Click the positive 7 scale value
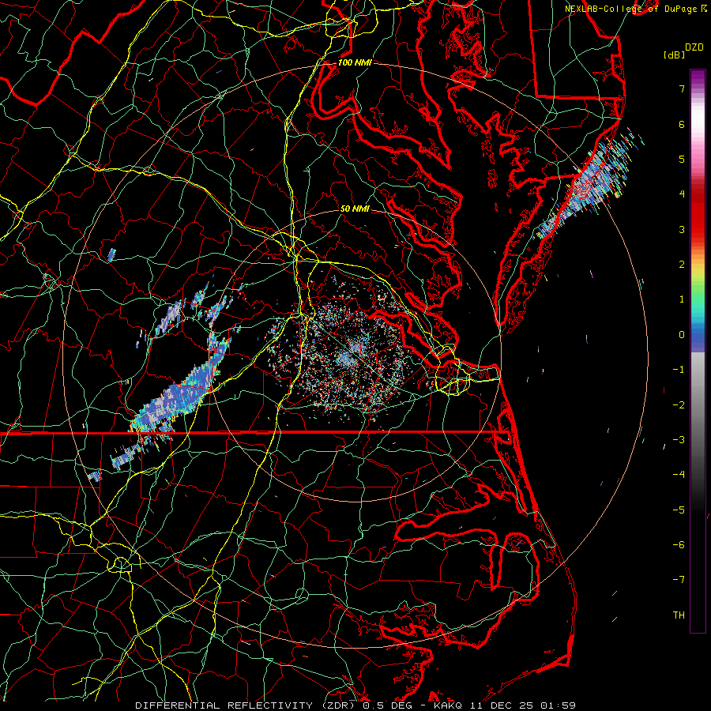This screenshot has height=711, width=711. [682, 88]
